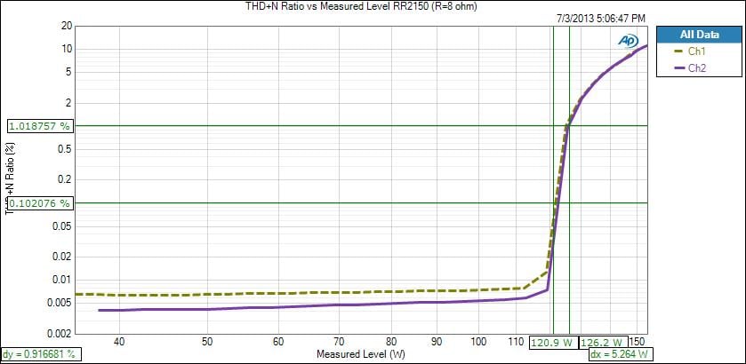The image size is (746, 364).
Task: Select the Ch1 dashed line legend swatch
Action: point(676,51)
